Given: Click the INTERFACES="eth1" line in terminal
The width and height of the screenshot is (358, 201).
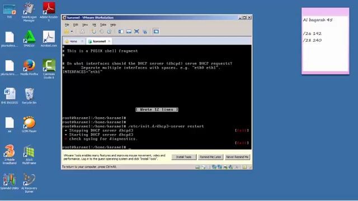Looking at the screenshot, I should (82, 72).
